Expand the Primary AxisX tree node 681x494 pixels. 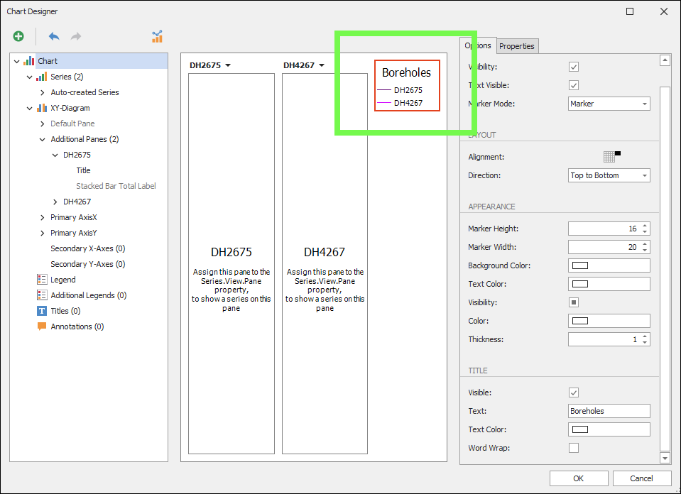[x=43, y=217]
